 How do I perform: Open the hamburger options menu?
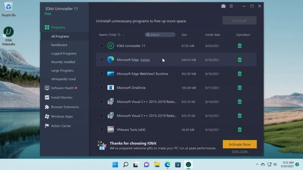(x=232, y=6)
